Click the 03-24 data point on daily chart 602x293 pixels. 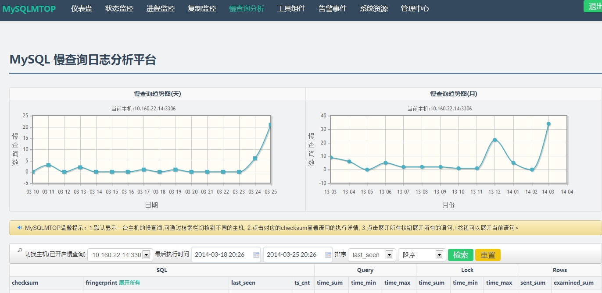coord(255,159)
